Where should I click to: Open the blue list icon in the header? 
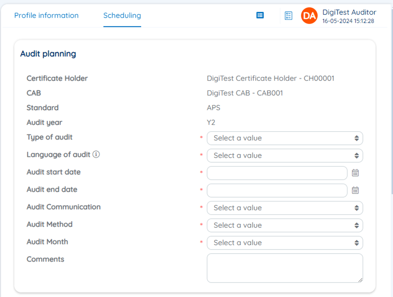pos(260,15)
